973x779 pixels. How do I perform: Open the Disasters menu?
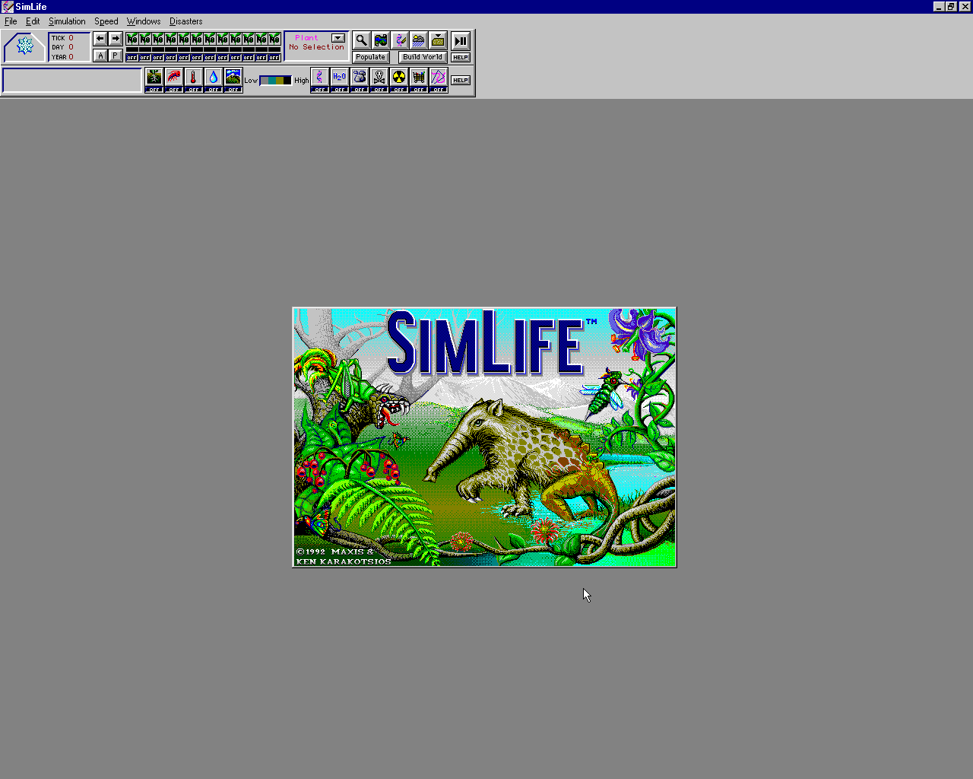point(185,21)
